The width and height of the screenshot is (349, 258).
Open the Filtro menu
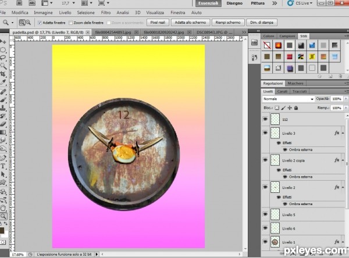(106, 13)
